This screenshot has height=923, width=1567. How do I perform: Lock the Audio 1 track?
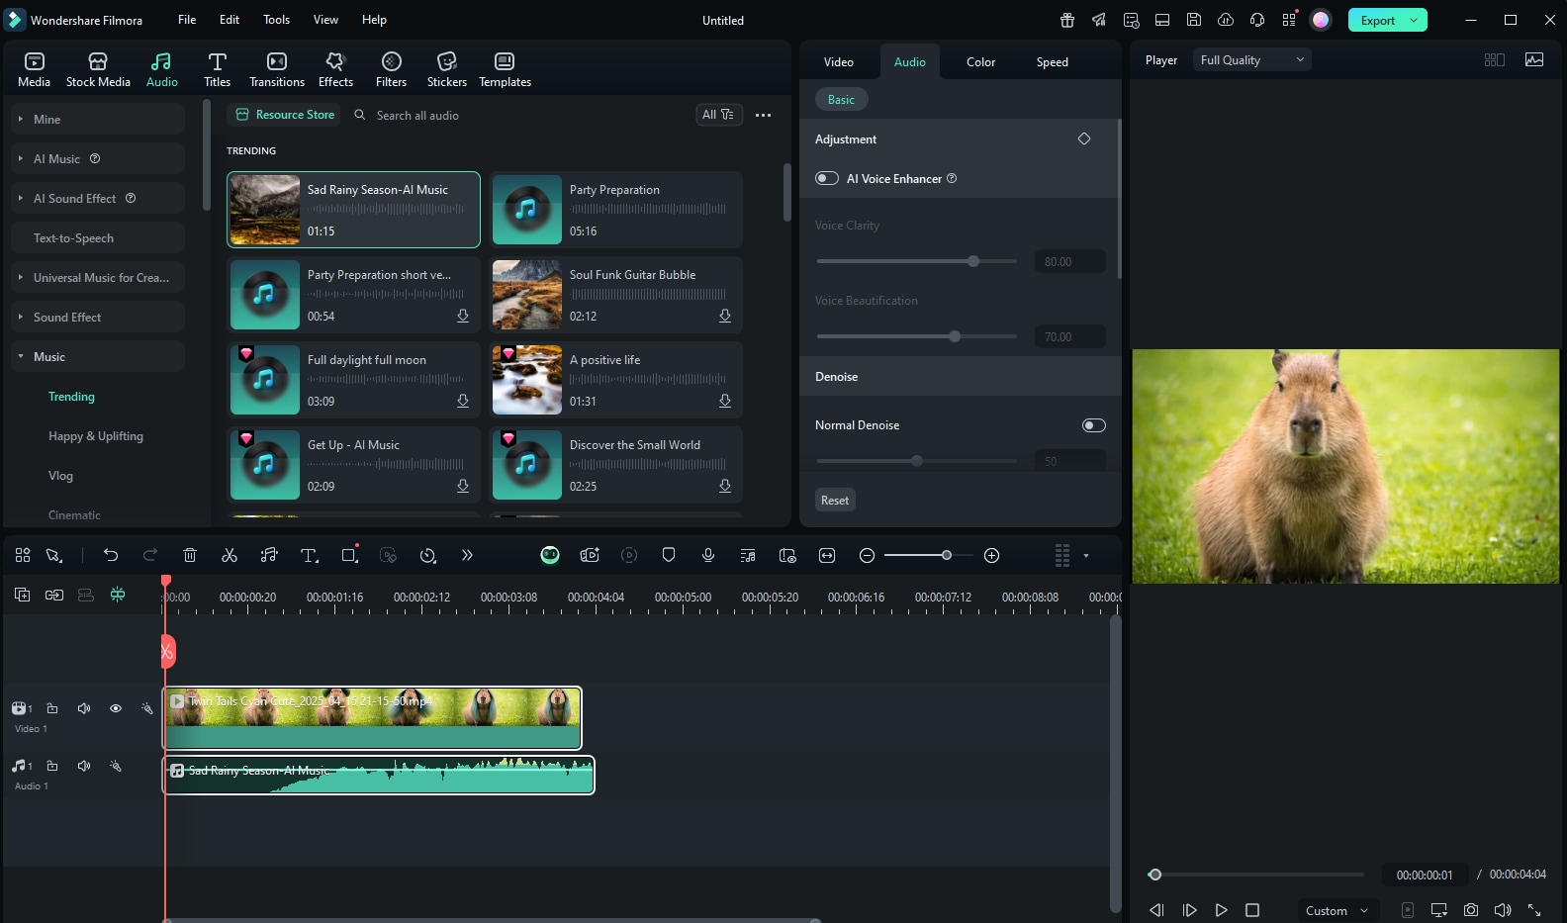tap(52, 766)
